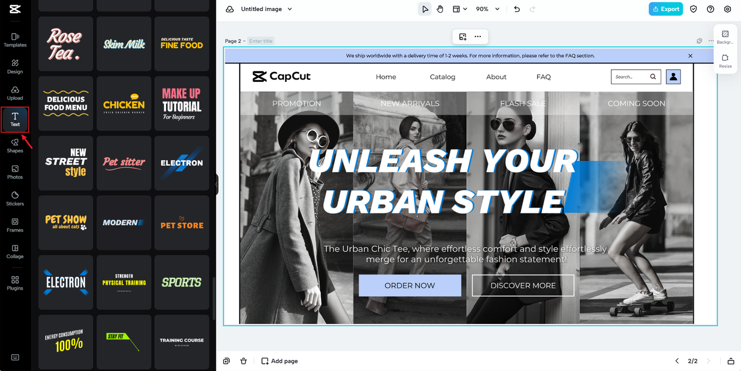Select the Rose Tea text template
The image size is (741, 371).
pos(65,44)
